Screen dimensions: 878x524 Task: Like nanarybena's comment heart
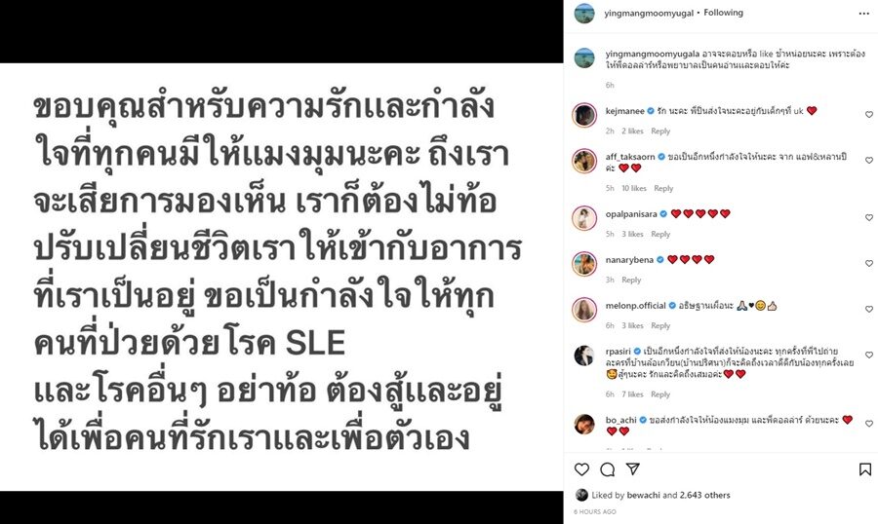(869, 263)
